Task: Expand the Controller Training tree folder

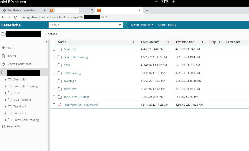Action: click(5, 86)
